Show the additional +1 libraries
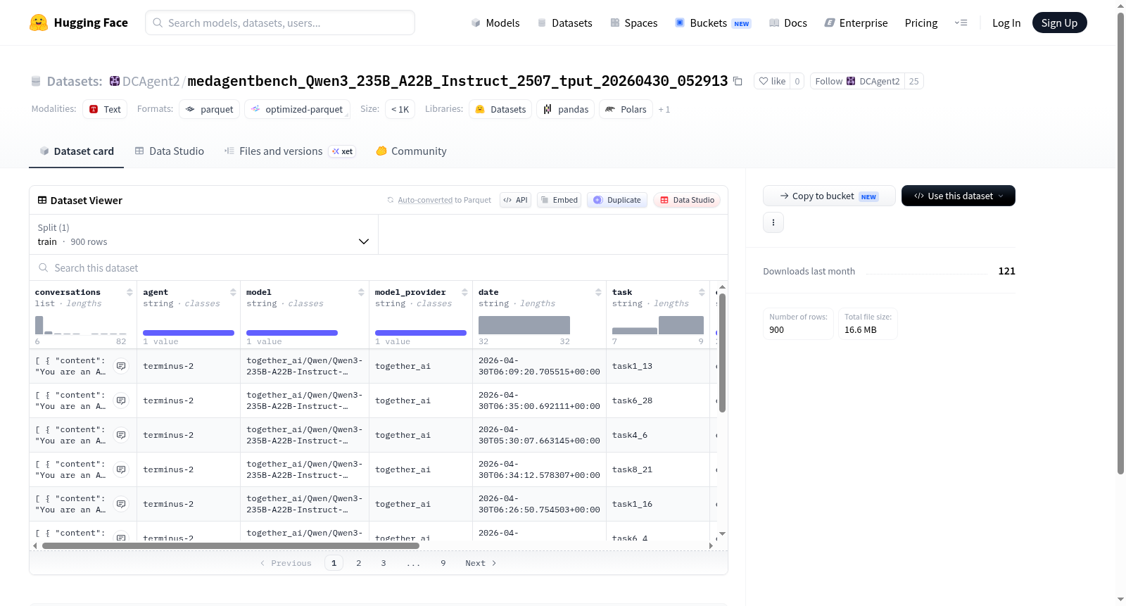1126x606 pixels. point(664,110)
